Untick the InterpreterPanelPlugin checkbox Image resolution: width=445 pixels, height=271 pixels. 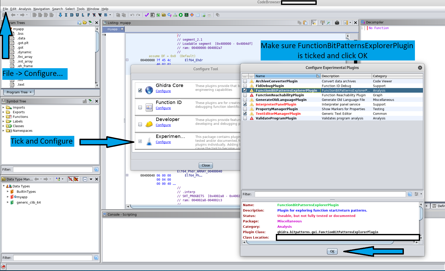coord(245,104)
